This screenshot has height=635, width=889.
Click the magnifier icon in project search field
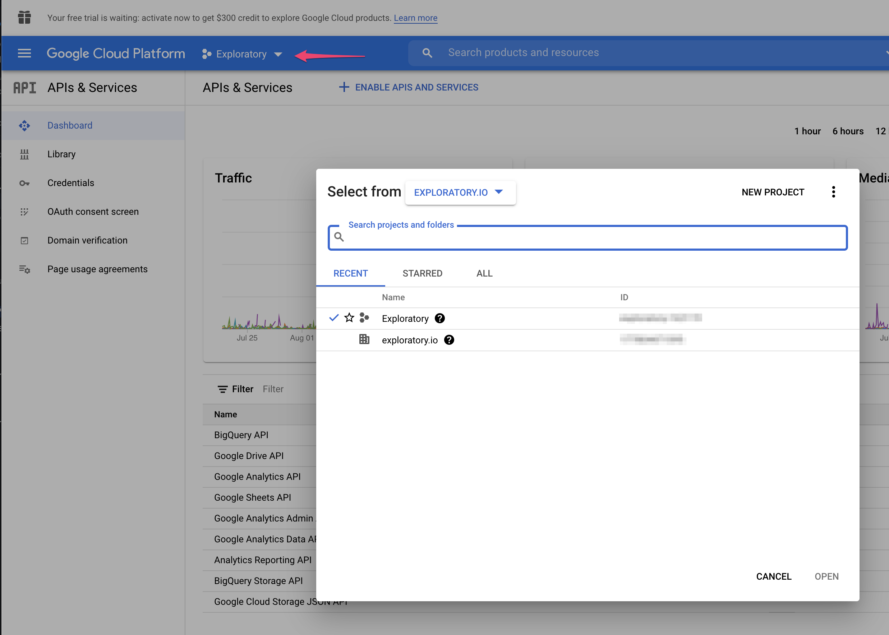[x=339, y=237]
